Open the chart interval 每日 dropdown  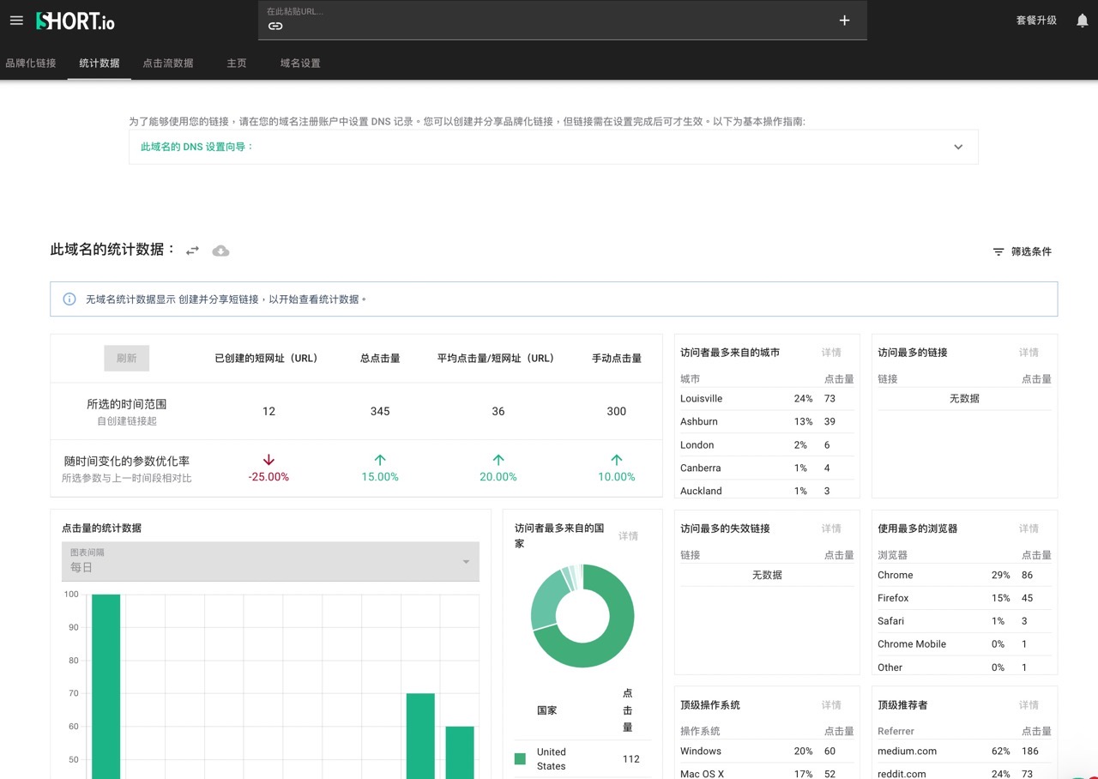click(270, 561)
